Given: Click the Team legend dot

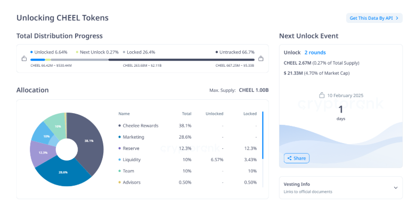Looking at the screenshot, I should tap(120, 171).
